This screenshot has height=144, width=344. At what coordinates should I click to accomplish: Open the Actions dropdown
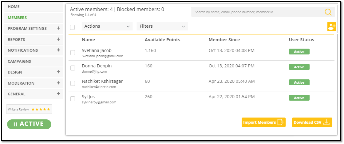(107, 26)
